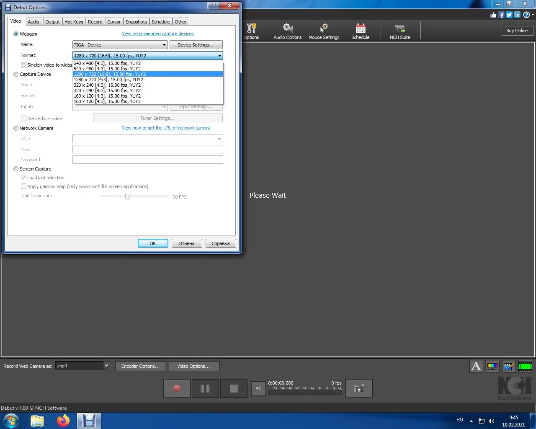The height and width of the screenshot is (429, 536).
Task: Expand the network camera URL dropdown
Action: [x=219, y=139]
